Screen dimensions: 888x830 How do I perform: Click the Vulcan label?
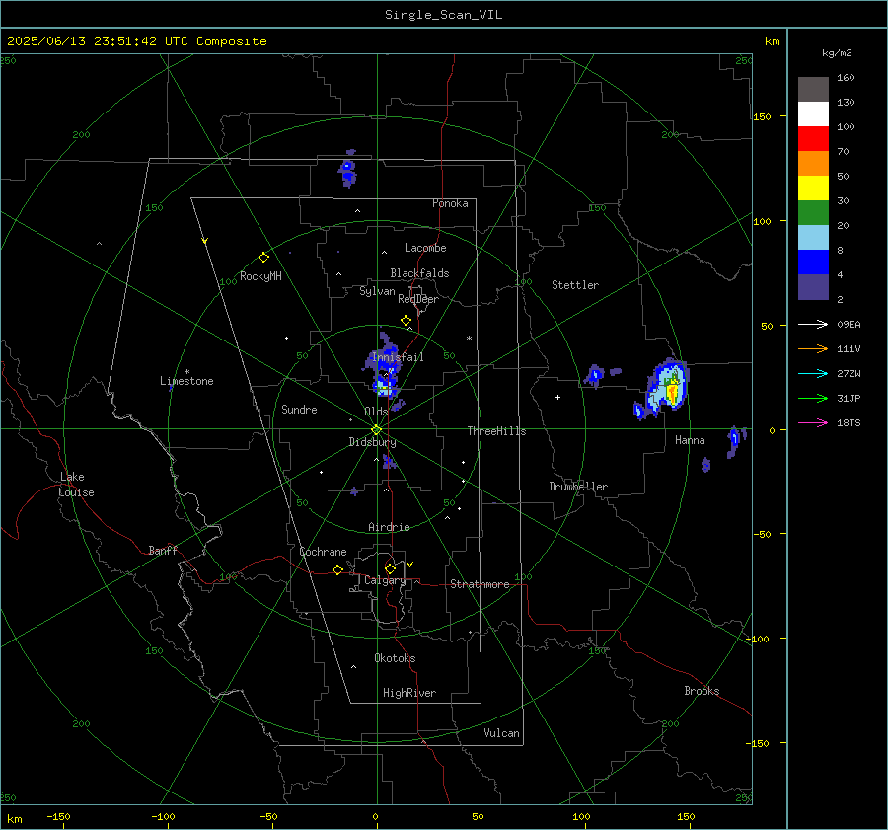(501, 733)
